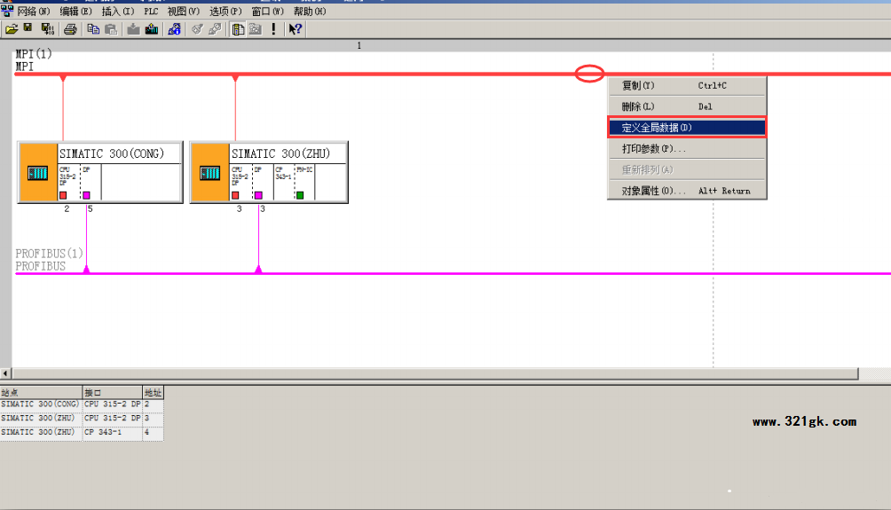Screen dimensions: 891x510
Task: Click the Copy toolbar icon
Action: (93, 29)
